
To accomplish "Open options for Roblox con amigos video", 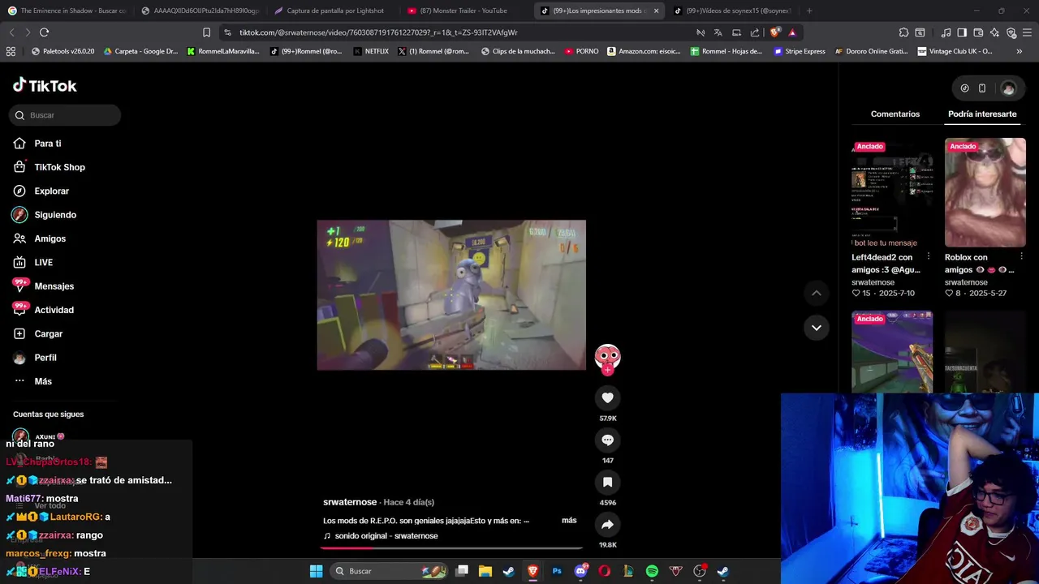I will point(1021,257).
